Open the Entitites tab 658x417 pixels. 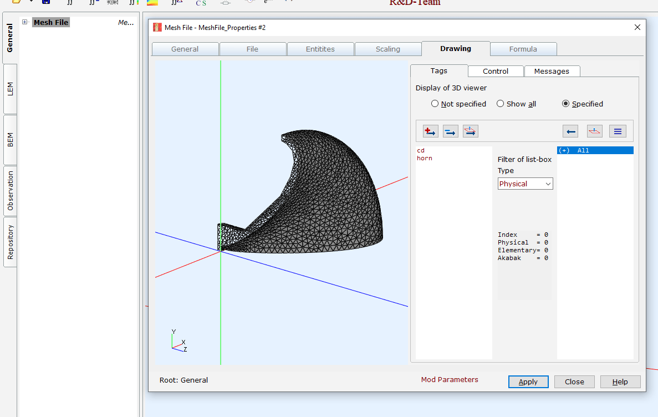[x=320, y=49]
